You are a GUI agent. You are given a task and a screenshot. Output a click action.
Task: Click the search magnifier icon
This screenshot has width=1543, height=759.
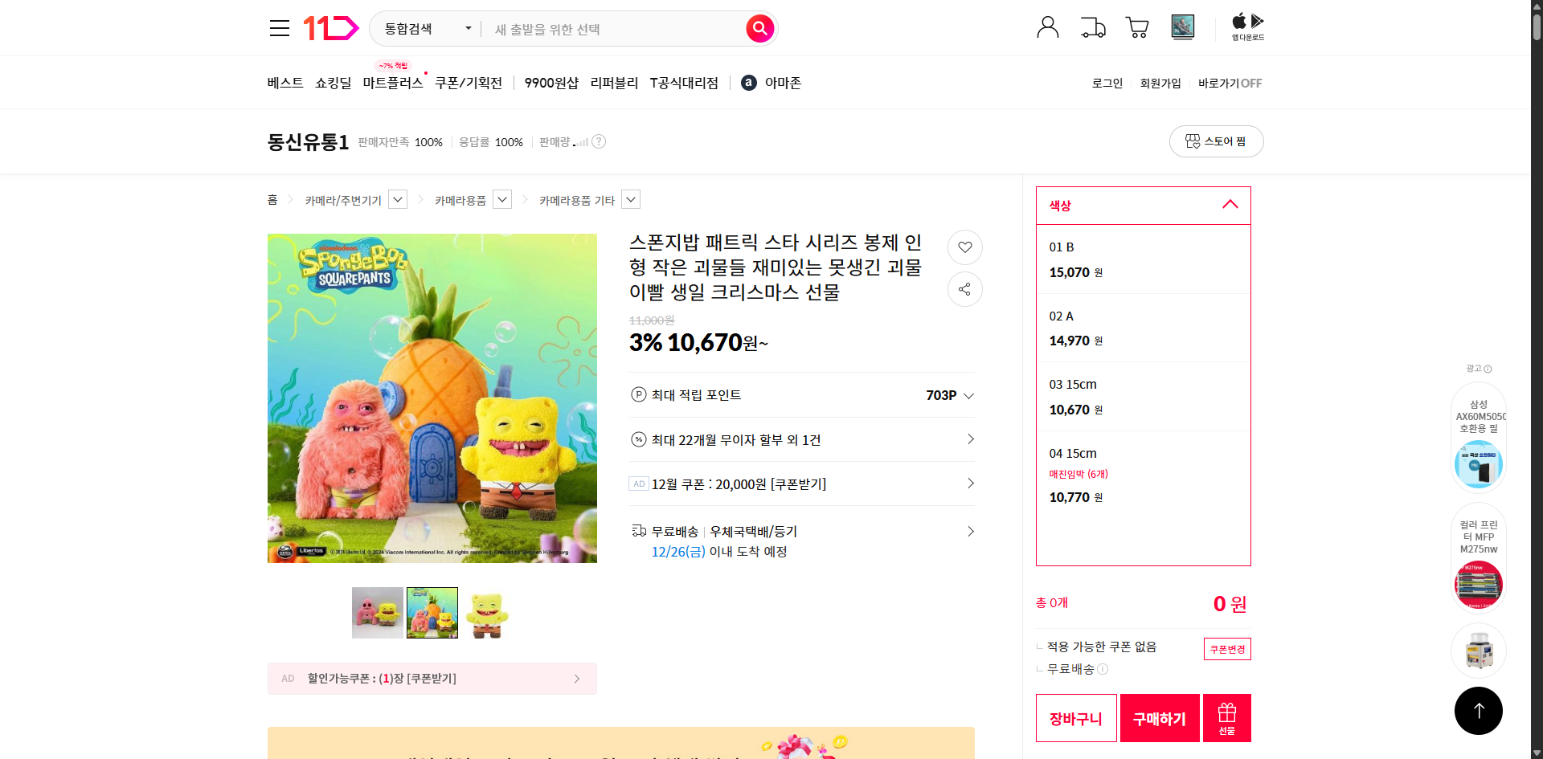tap(759, 28)
